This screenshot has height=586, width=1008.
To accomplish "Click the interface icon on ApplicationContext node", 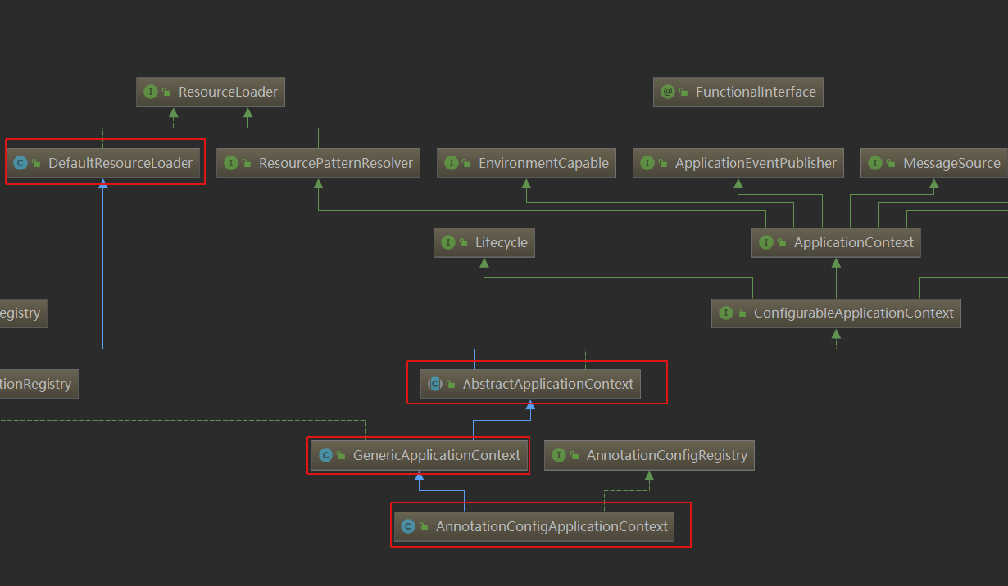I will pyautogui.click(x=767, y=242).
